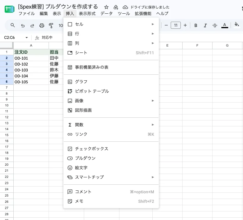Image resolution: width=243 pixels, height=220 pixels.
Task: Open the text color picker
Action: [225, 25]
